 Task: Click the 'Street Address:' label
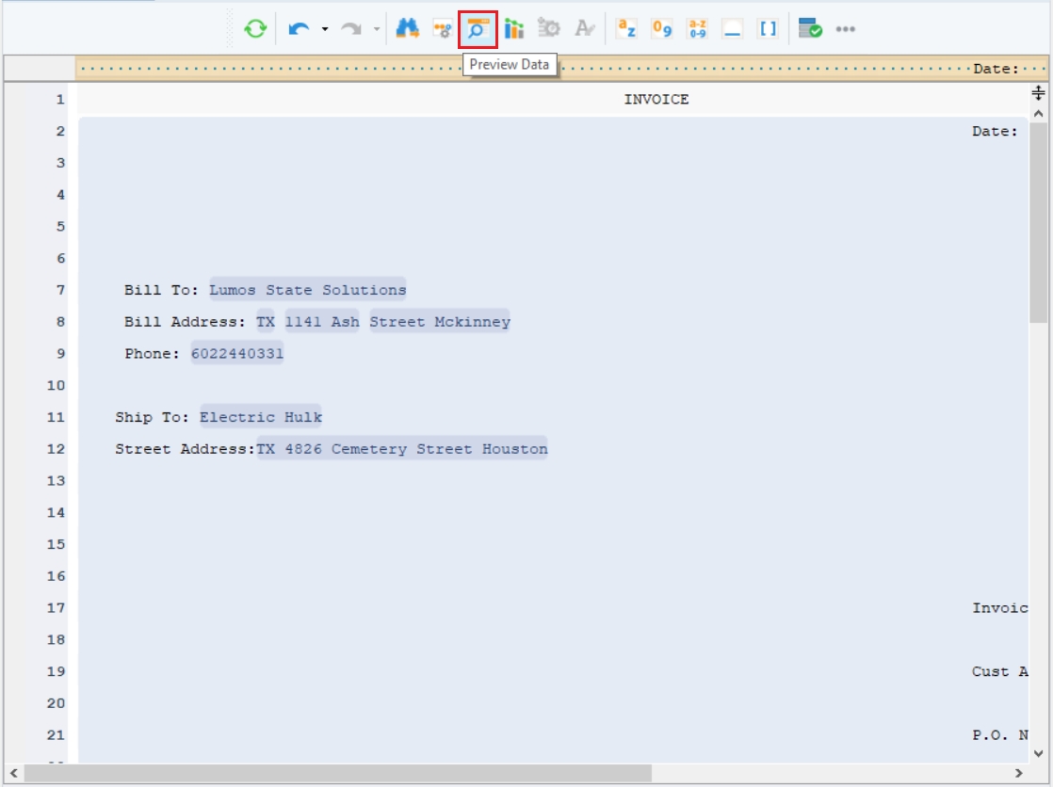pos(185,448)
